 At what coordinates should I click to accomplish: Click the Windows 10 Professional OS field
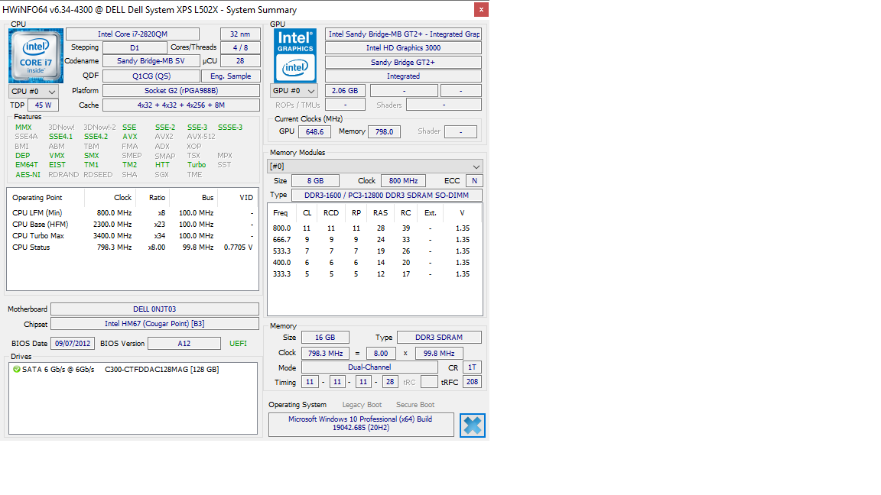click(x=360, y=424)
